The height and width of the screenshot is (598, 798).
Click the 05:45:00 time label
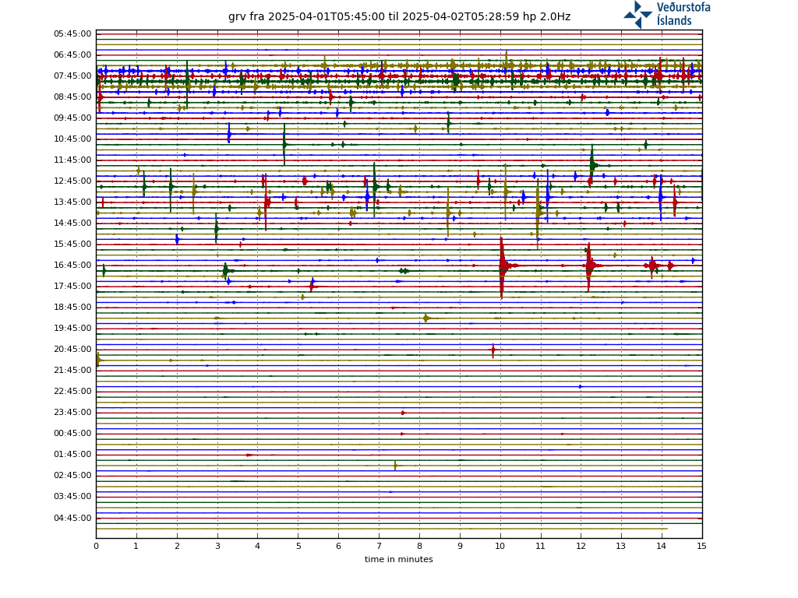[72, 34]
